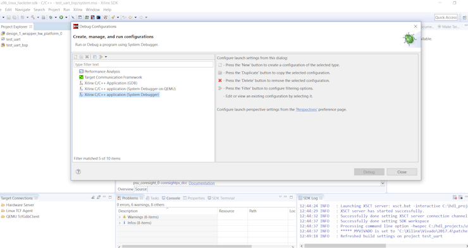Click the XSCT console toolbar icon
Screen dimensions: 468x248
pos(99,17)
